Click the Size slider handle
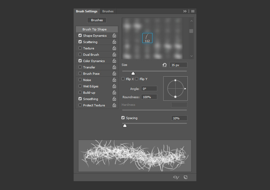This screenshot has width=270, height=190. pyautogui.click(x=133, y=73)
